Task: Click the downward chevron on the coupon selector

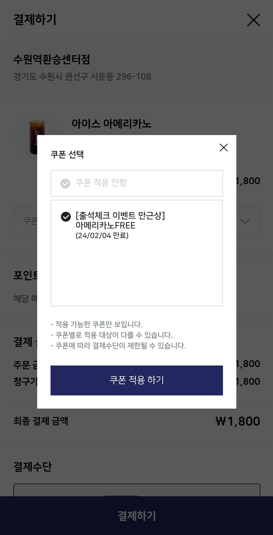Action: point(244,222)
